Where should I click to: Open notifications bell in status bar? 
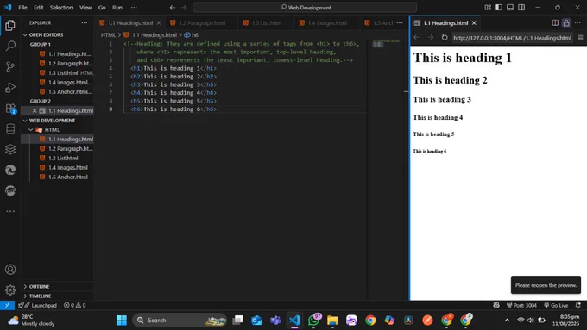click(x=578, y=305)
